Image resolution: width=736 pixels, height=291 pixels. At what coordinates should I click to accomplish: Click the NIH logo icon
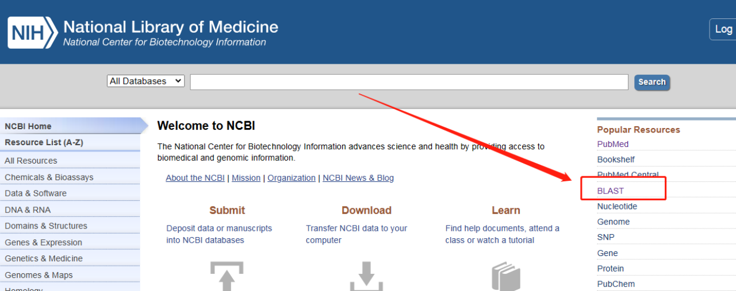click(32, 32)
